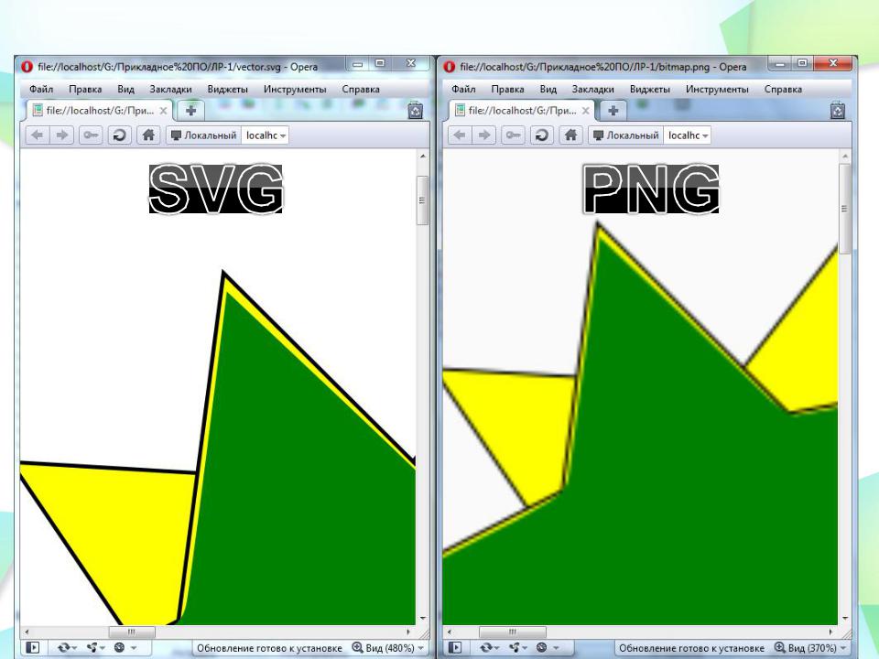Open Opera Link sync icon in vector.svg window
This screenshot has height=659, width=879.
(64, 648)
